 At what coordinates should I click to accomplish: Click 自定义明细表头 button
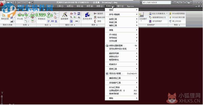coord(158,13)
